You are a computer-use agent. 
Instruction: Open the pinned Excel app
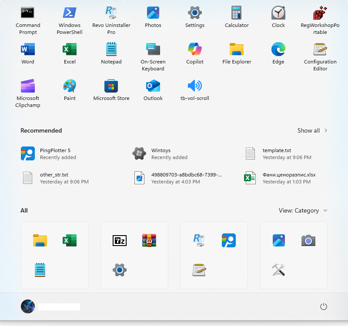70,53
